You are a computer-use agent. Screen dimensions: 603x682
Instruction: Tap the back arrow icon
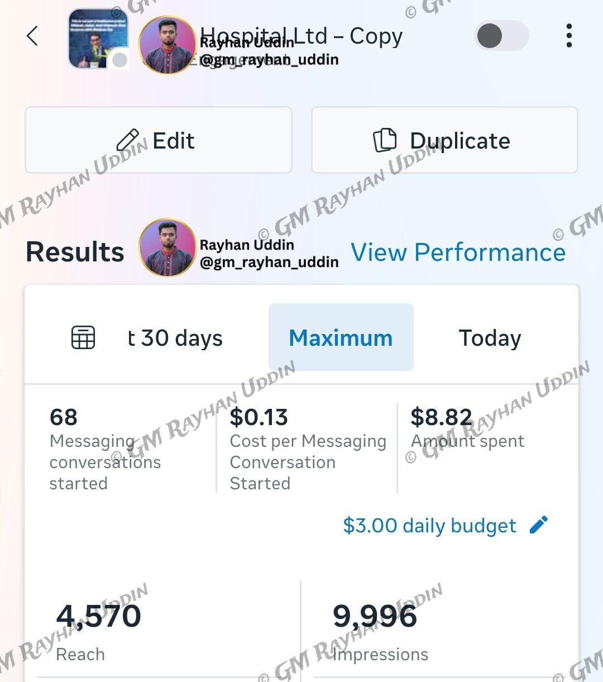tap(32, 36)
